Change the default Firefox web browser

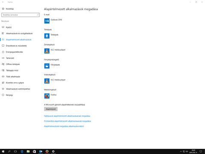click(x=50, y=96)
